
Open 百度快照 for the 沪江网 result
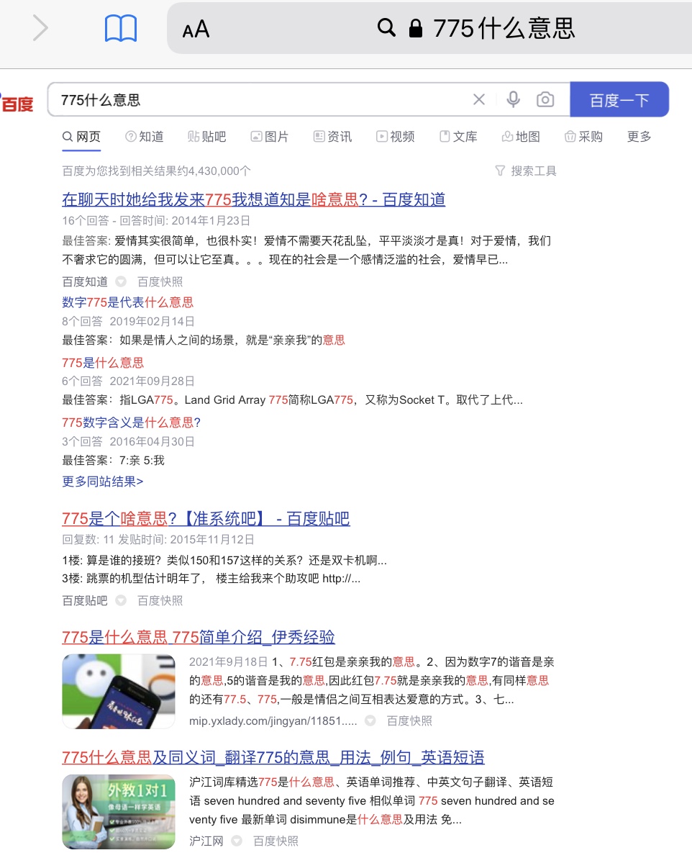(276, 841)
